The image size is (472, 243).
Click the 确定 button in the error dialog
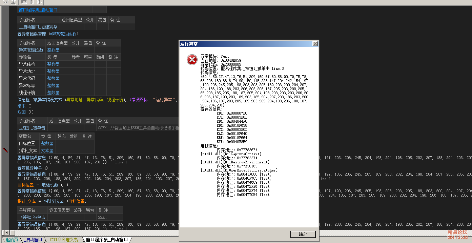[303, 234]
